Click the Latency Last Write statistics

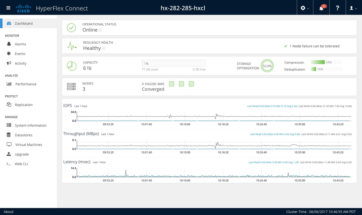tap(326, 162)
